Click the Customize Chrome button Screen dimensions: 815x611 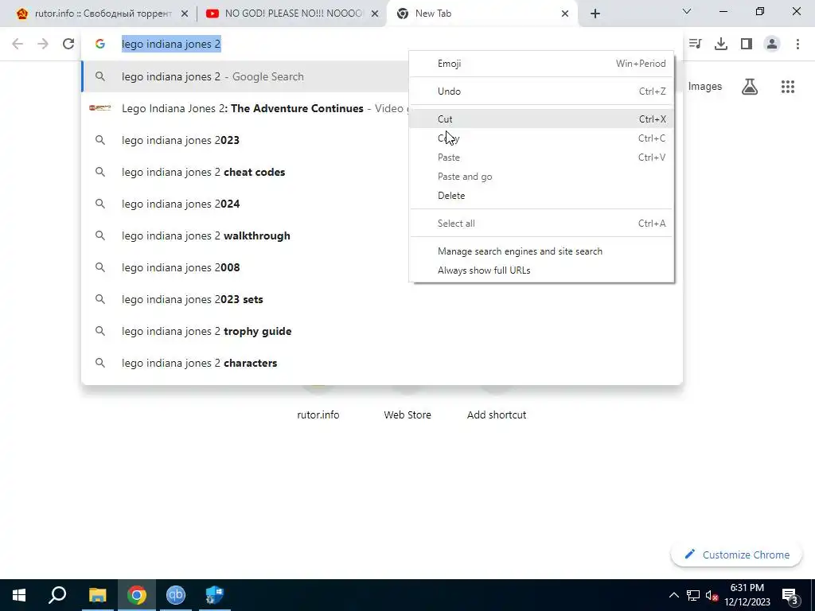(736, 555)
